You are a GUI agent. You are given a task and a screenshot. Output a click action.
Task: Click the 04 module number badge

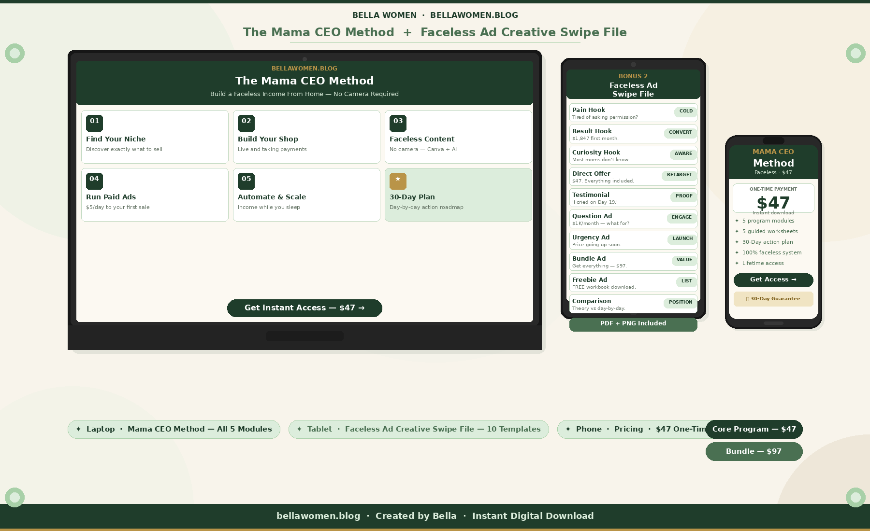tap(94, 181)
